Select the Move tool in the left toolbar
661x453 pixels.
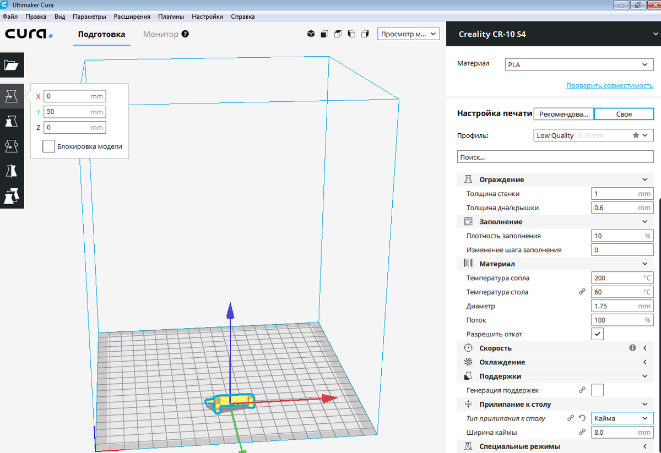pos(12,96)
